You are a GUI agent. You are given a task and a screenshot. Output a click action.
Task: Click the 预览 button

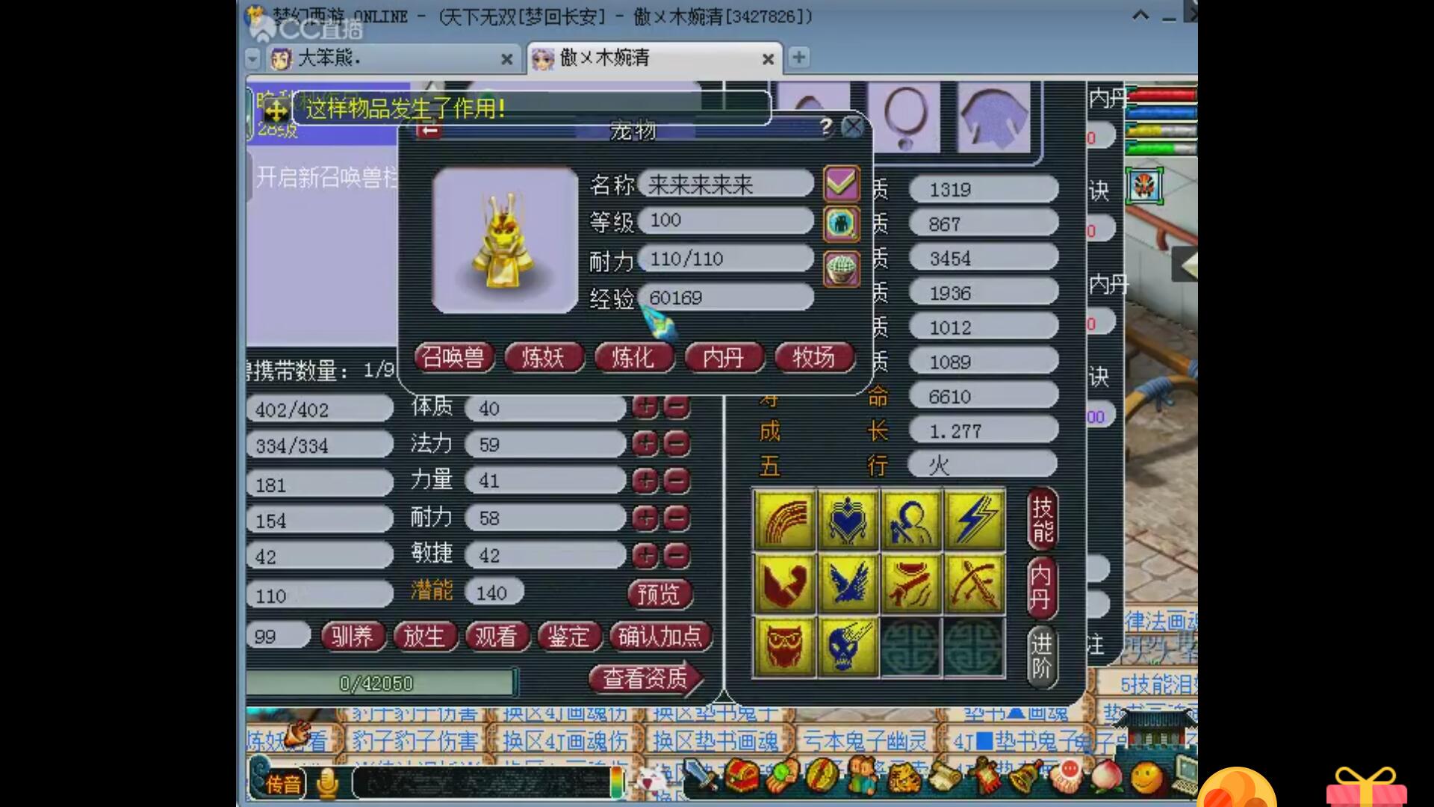tap(659, 594)
